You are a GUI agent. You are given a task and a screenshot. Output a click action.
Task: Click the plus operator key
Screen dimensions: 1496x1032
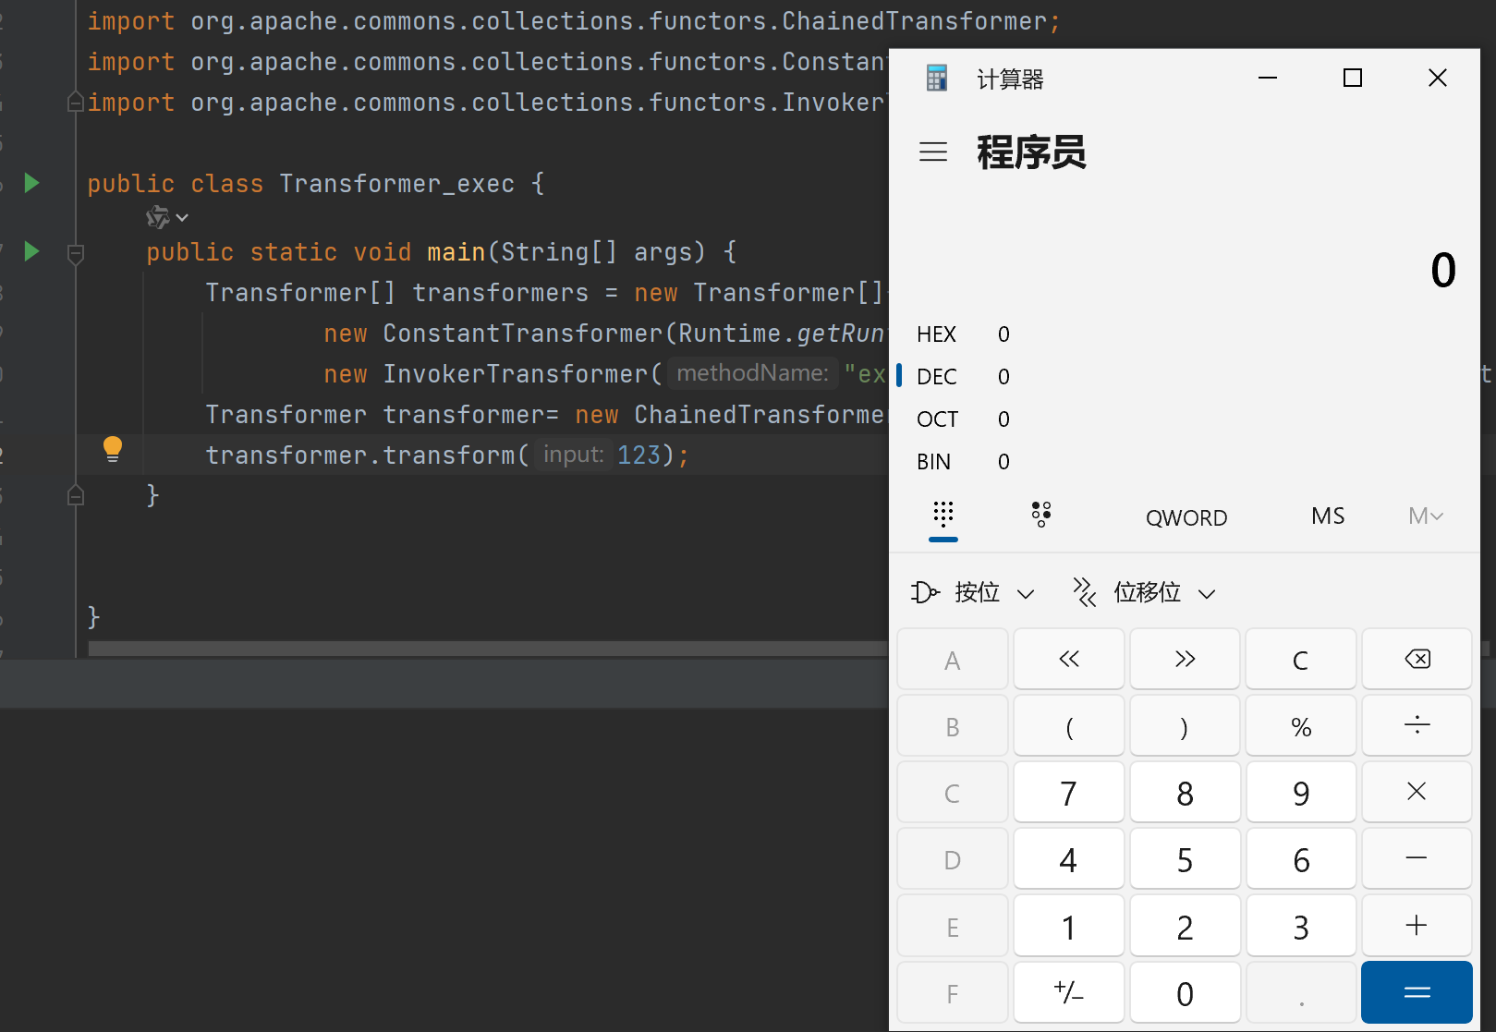[x=1417, y=925]
